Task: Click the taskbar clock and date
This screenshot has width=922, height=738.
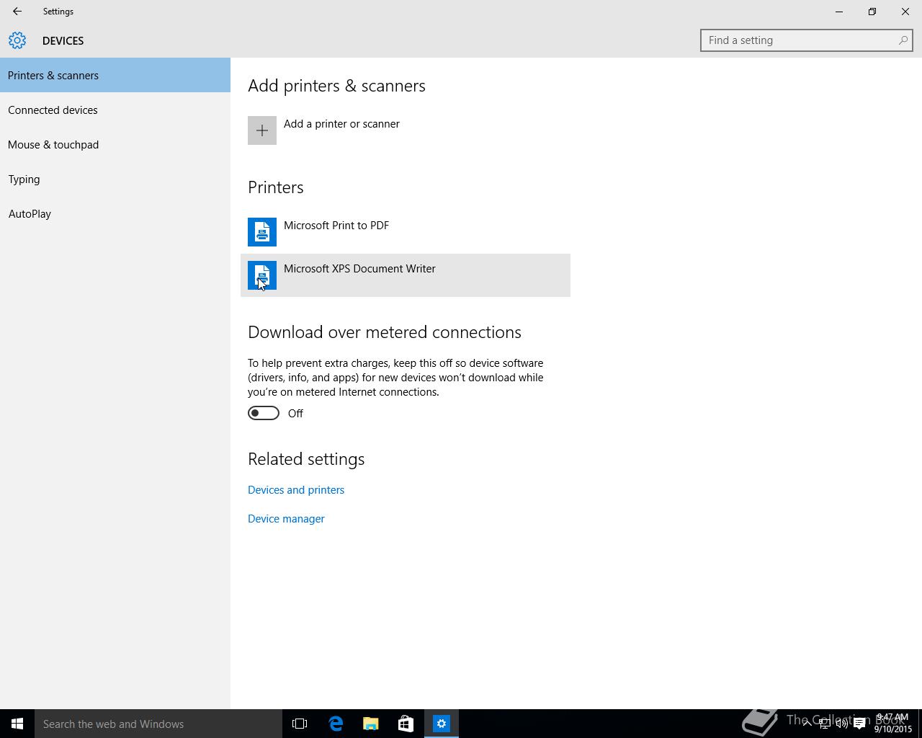Action: point(893,724)
